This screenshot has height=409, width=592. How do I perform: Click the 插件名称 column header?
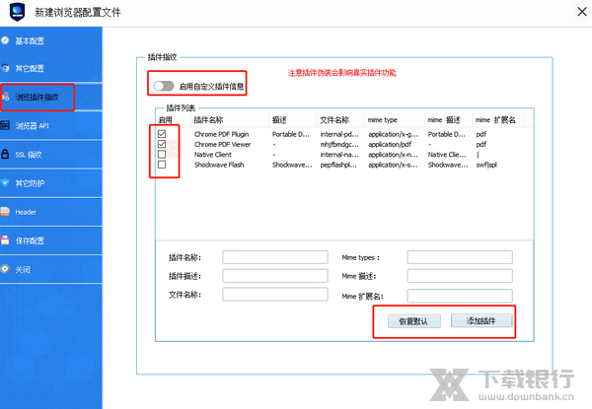[208, 120]
